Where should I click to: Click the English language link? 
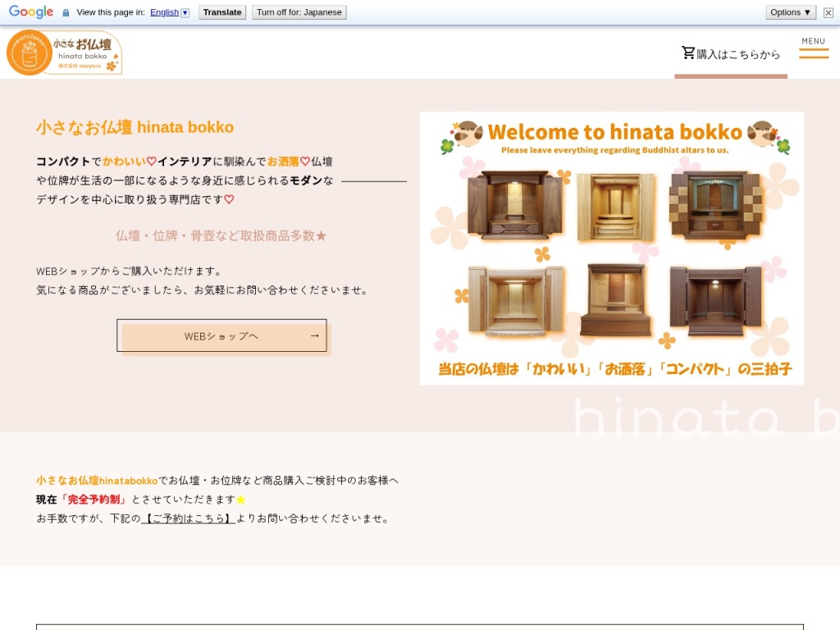164,12
